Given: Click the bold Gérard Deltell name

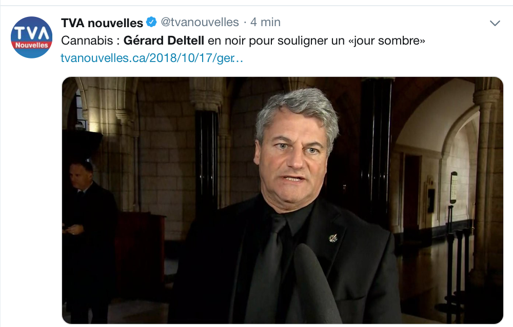Looking at the screenshot, I should 164,40.
